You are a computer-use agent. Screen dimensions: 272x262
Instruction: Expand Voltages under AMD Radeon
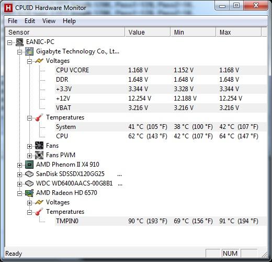29,203
